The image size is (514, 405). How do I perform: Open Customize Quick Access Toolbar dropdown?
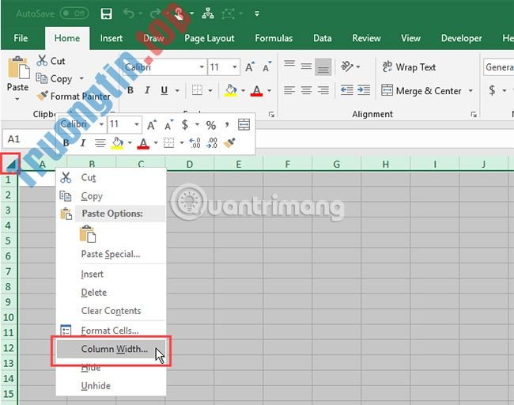(x=257, y=13)
